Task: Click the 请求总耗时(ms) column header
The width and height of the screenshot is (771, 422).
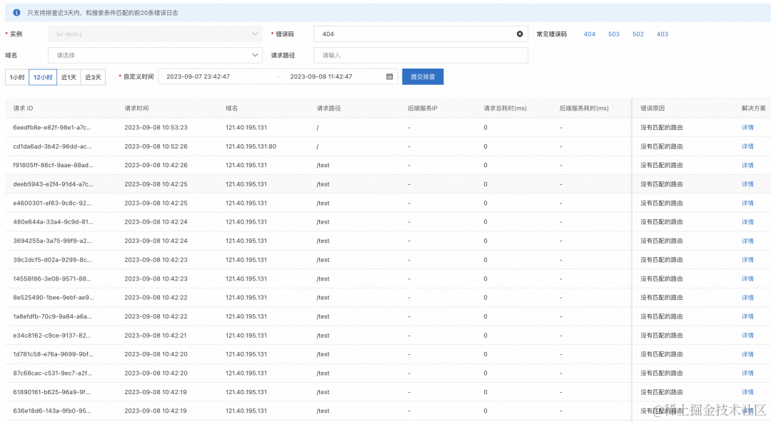Action: tap(505, 109)
